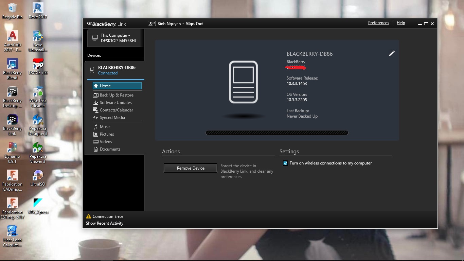The image size is (464, 261).
Task: Select the UltraISO desktop icon
Action: click(38, 178)
